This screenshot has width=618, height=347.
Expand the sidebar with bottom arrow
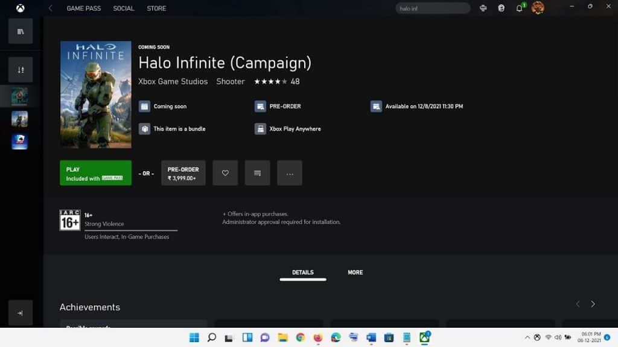click(x=21, y=313)
